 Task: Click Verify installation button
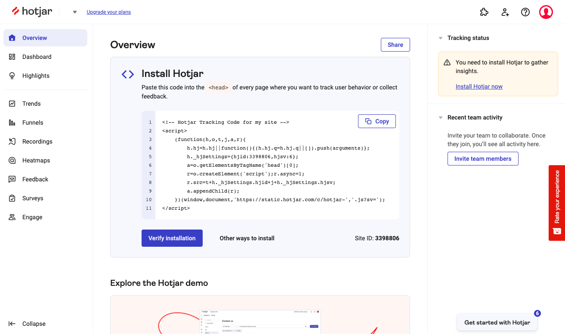pos(172,238)
